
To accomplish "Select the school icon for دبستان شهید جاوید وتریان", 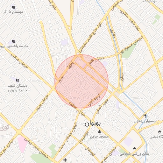I will click(x=18, y=81).
